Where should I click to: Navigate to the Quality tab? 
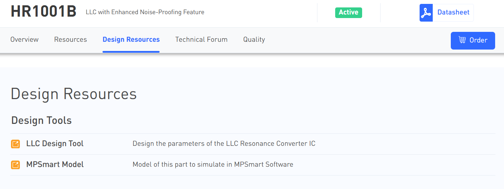(254, 40)
